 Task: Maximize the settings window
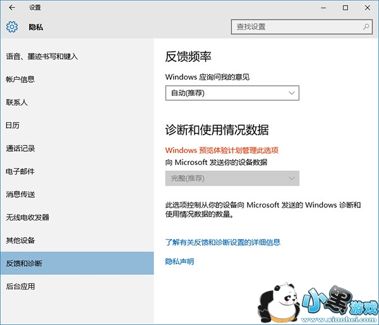(346, 8)
